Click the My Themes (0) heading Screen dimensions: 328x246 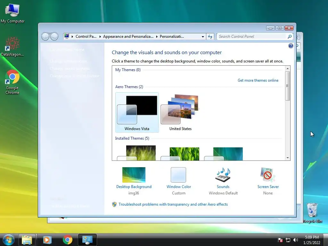[128, 70]
